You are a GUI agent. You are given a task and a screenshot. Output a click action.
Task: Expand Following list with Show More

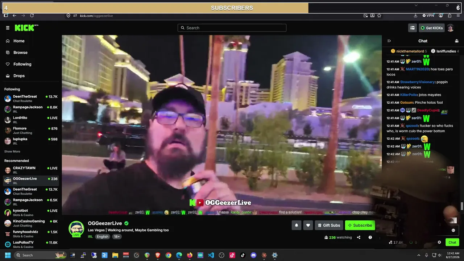click(12, 152)
